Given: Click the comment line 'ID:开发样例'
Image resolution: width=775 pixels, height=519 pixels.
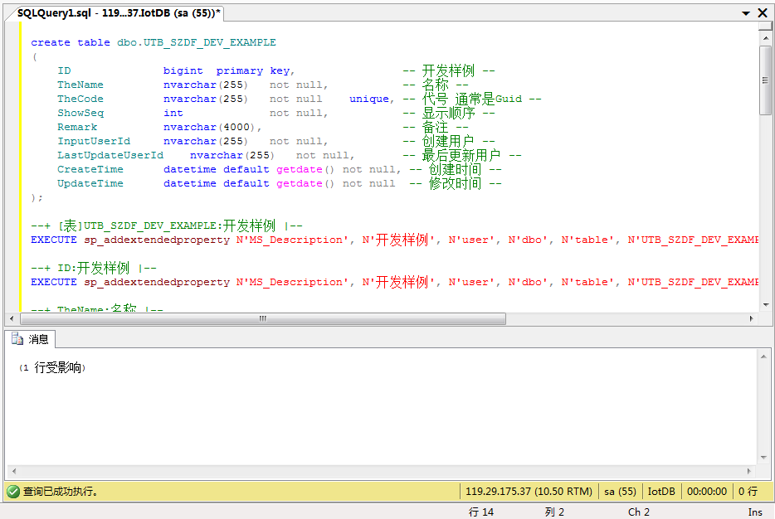Looking at the screenshot, I should 94,268.
